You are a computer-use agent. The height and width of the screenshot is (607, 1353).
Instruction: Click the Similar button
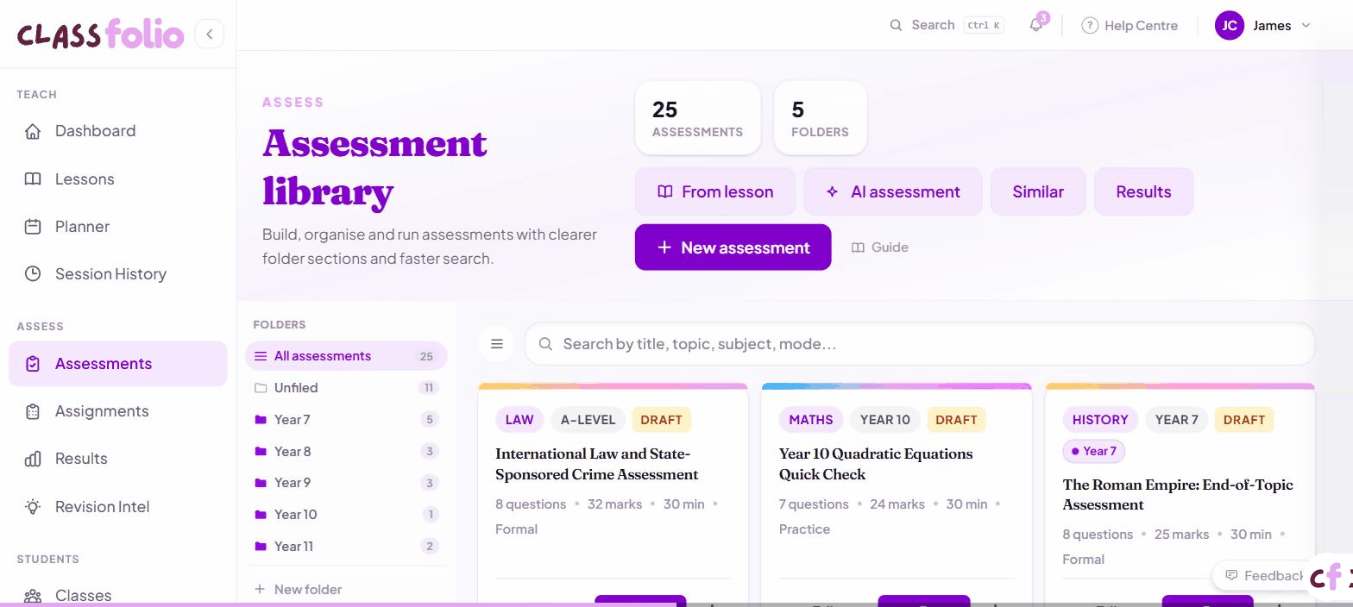point(1038,191)
